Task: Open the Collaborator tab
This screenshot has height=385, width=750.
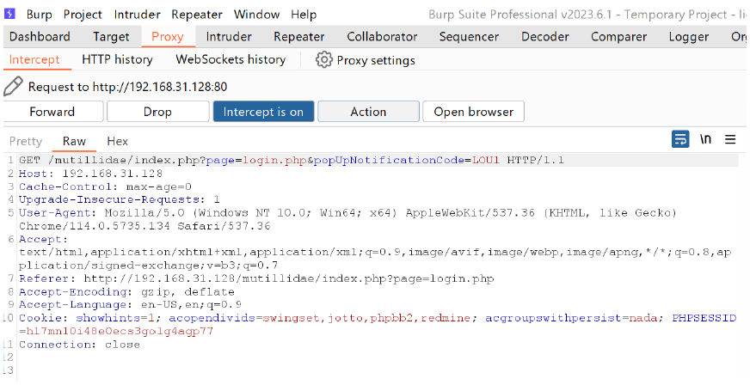Action: point(382,37)
